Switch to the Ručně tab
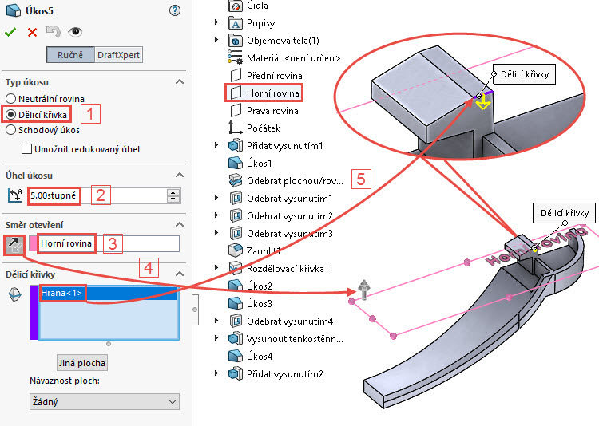This screenshot has width=599, height=426. pos(70,55)
